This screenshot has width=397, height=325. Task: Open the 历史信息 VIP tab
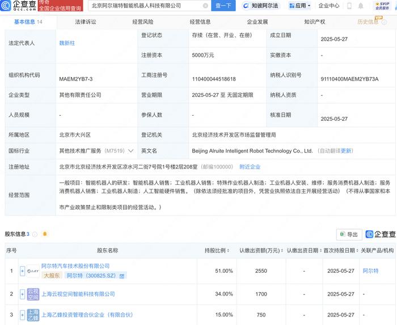click(371, 21)
